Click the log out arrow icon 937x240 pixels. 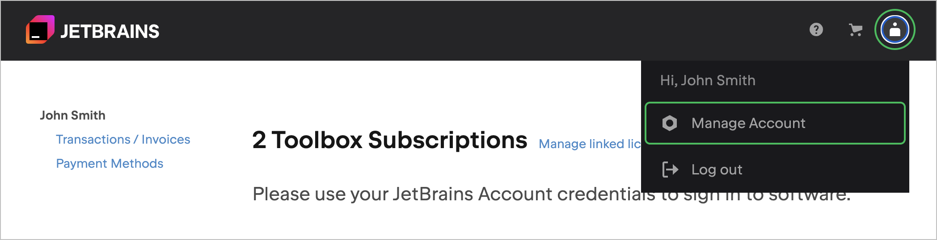click(670, 170)
